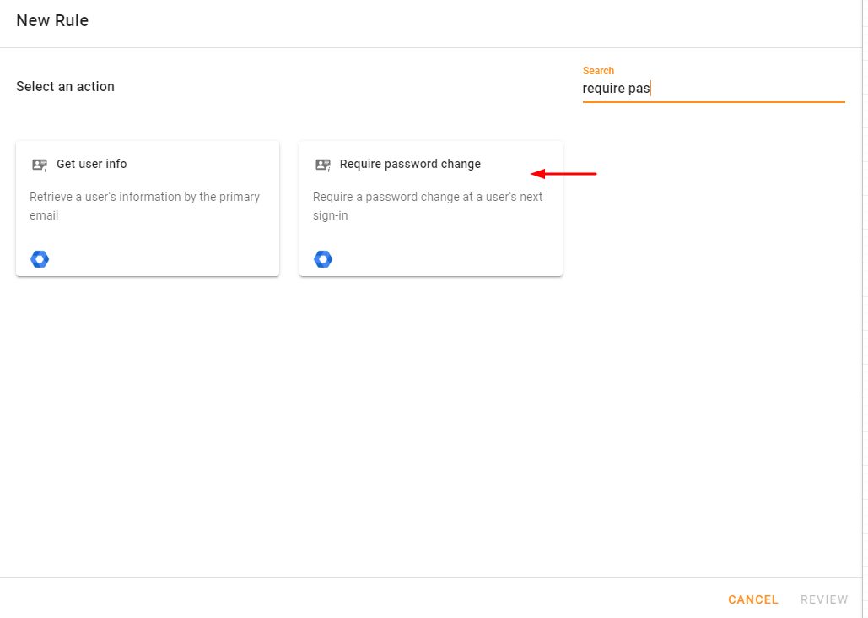Click the vertical strip on the dialog's right edge
868x618 pixels.
[x=865, y=309]
